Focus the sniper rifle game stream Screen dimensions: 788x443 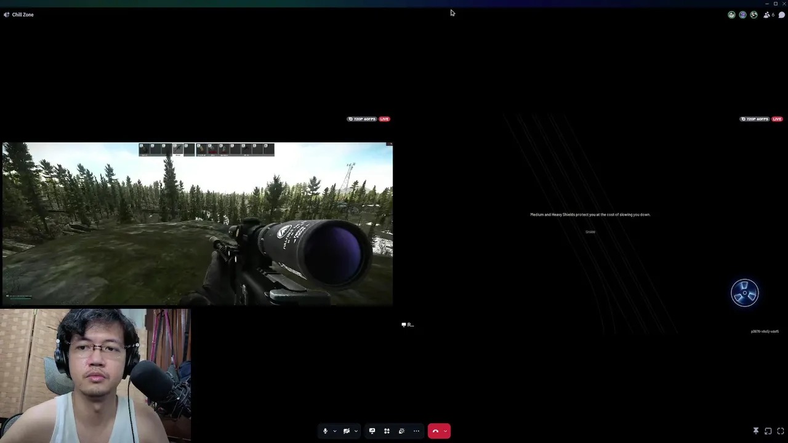coord(197,224)
